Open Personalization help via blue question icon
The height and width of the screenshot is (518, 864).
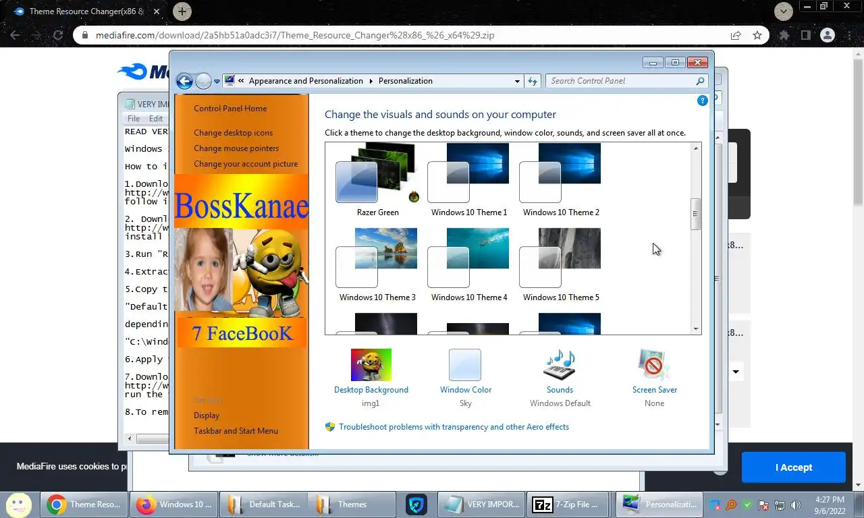[702, 100]
